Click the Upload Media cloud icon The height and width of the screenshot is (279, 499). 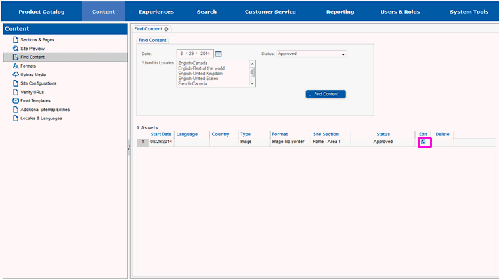(x=16, y=74)
